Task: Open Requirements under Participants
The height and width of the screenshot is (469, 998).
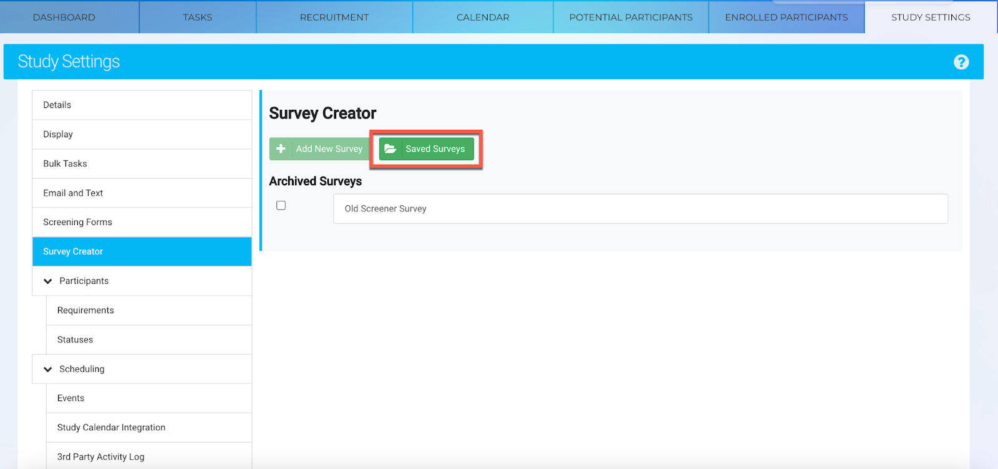Action: (x=85, y=310)
